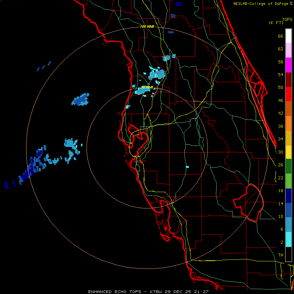Click the "34" legend value
Screen dimensions: 294x294
281,139
